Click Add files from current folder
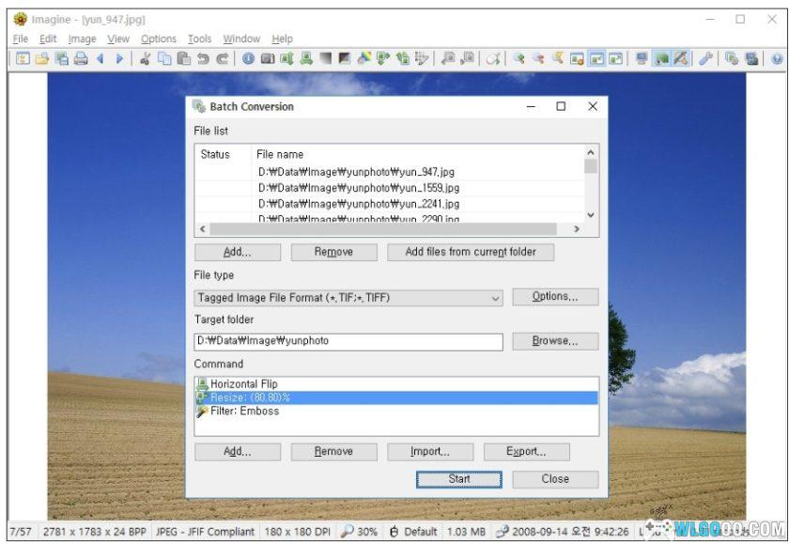The width and height of the screenshot is (789, 544). (471, 252)
